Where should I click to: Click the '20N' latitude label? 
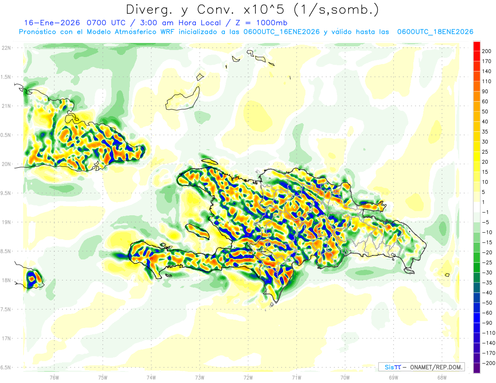(6, 164)
